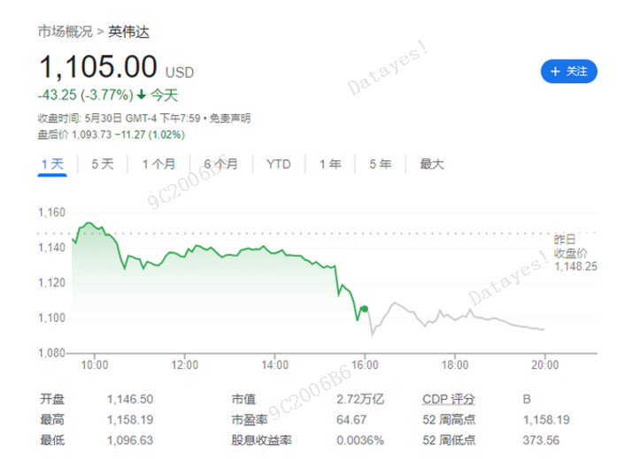Switch to the 5 天 tab
640x459 pixels.
[102, 164]
